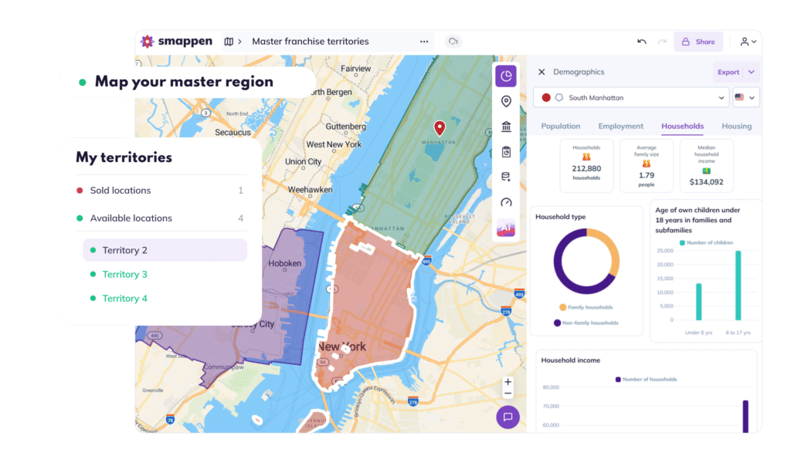Open the clipboard report tool
Viewport: 791px width, 463px height.
[506, 152]
